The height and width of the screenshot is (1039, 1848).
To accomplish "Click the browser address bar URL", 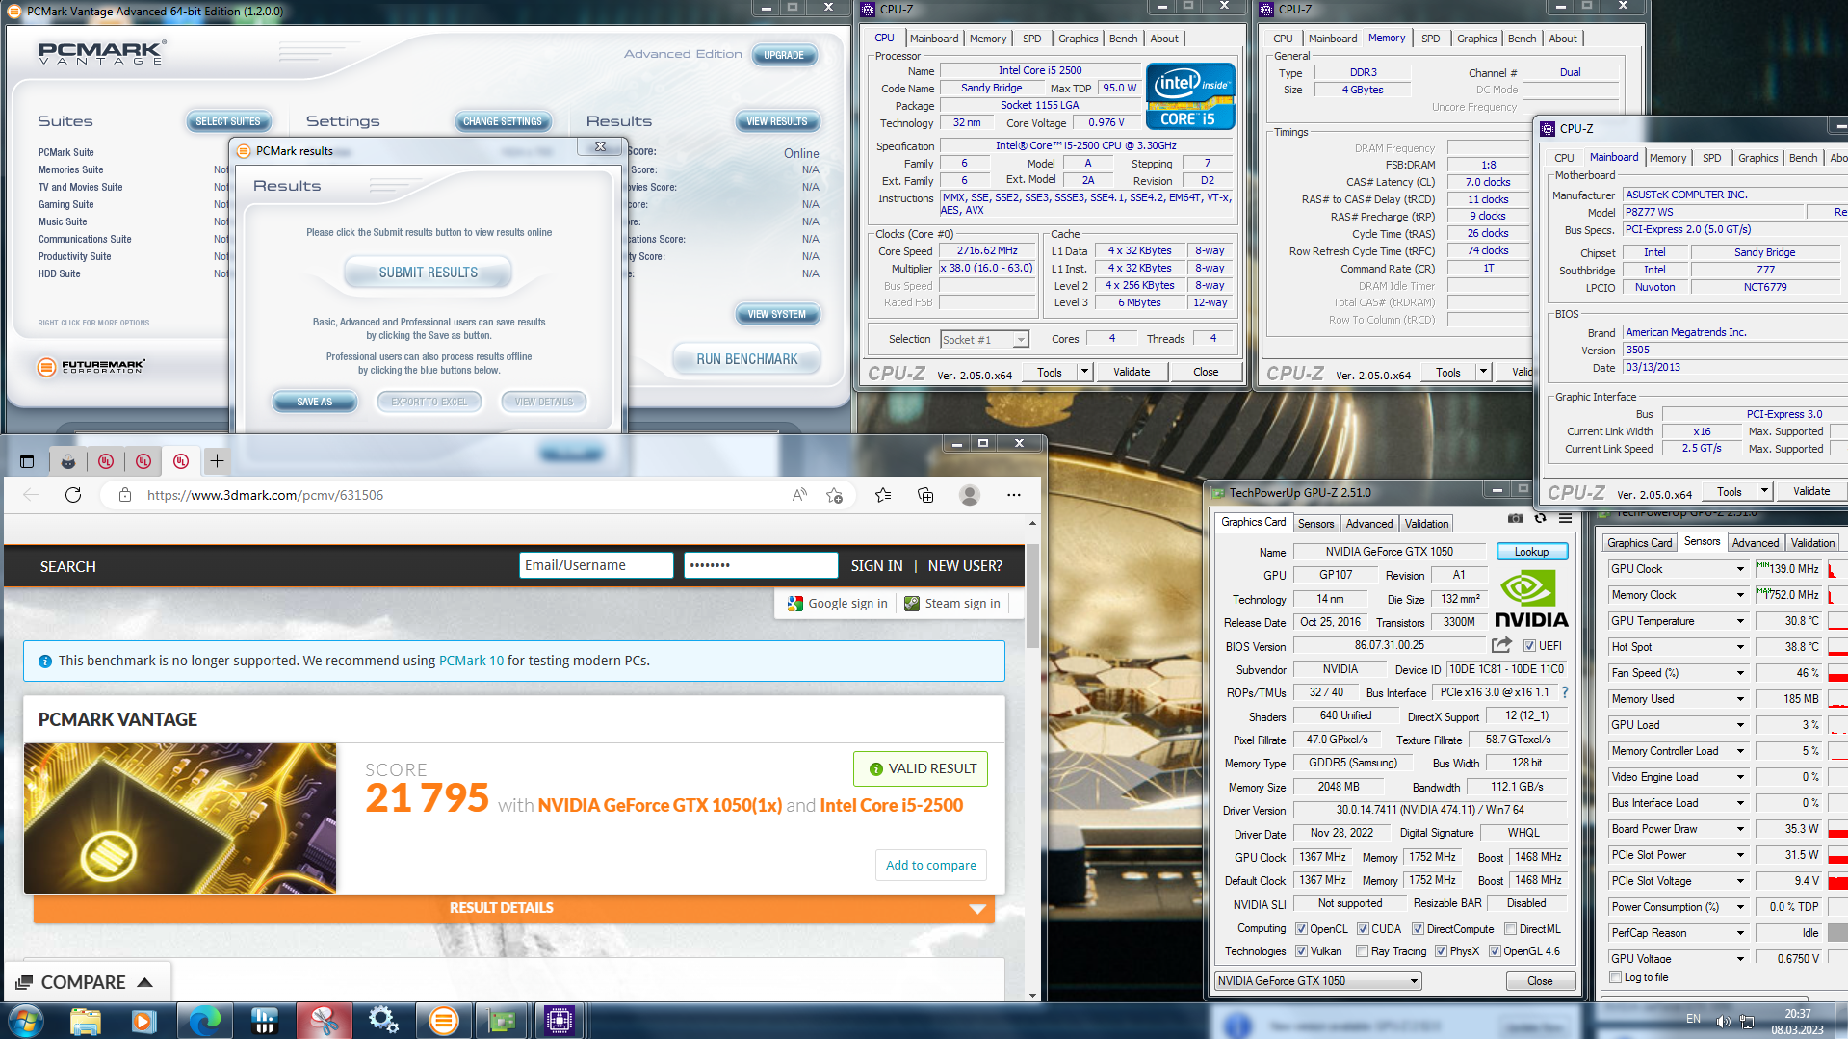I will (x=265, y=495).
